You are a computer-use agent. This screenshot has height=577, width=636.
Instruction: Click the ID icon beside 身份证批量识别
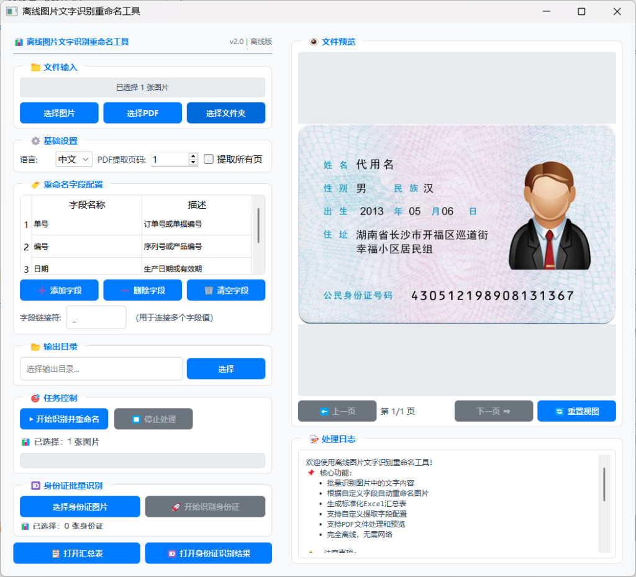coord(35,486)
